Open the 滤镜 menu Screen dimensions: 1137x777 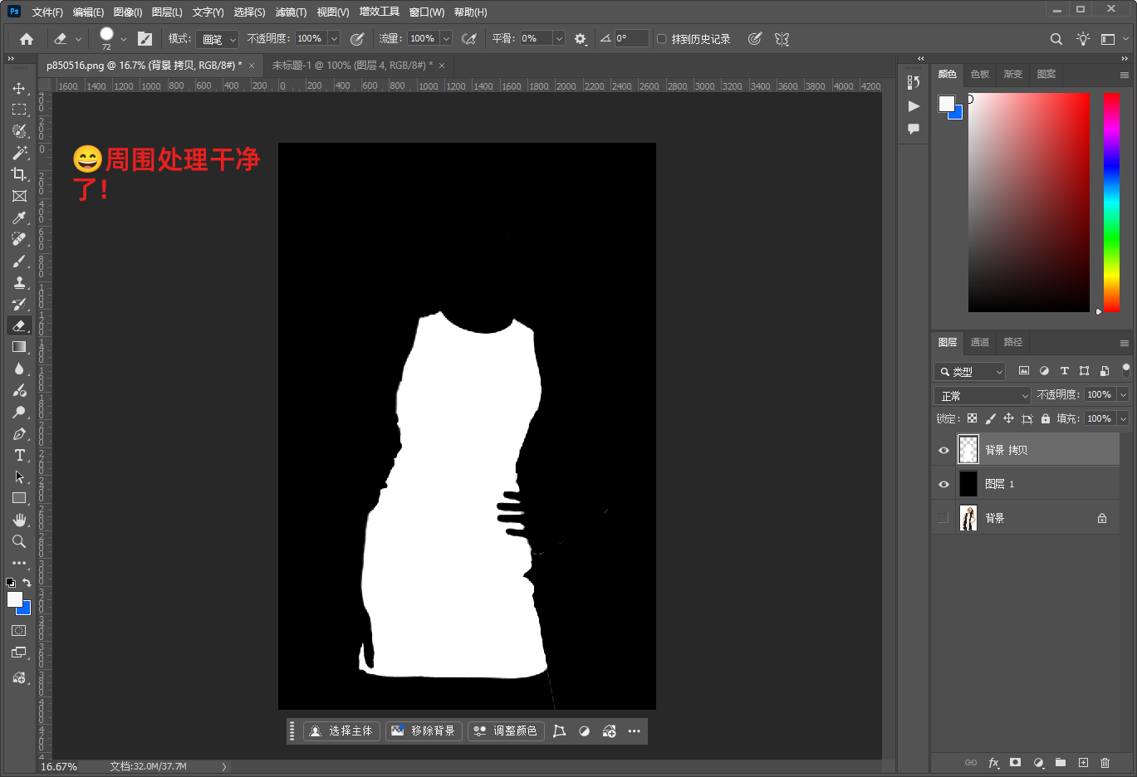(291, 12)
